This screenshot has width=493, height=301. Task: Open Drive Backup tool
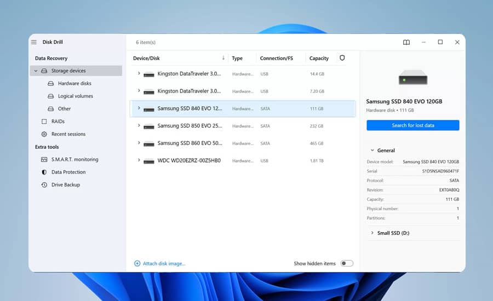click(65, 185)
